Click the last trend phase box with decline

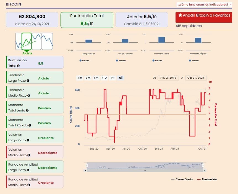[x=47, y=41]
